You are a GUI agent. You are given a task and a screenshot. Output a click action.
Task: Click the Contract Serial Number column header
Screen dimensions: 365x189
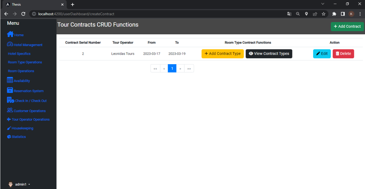(x=83, y=43)
